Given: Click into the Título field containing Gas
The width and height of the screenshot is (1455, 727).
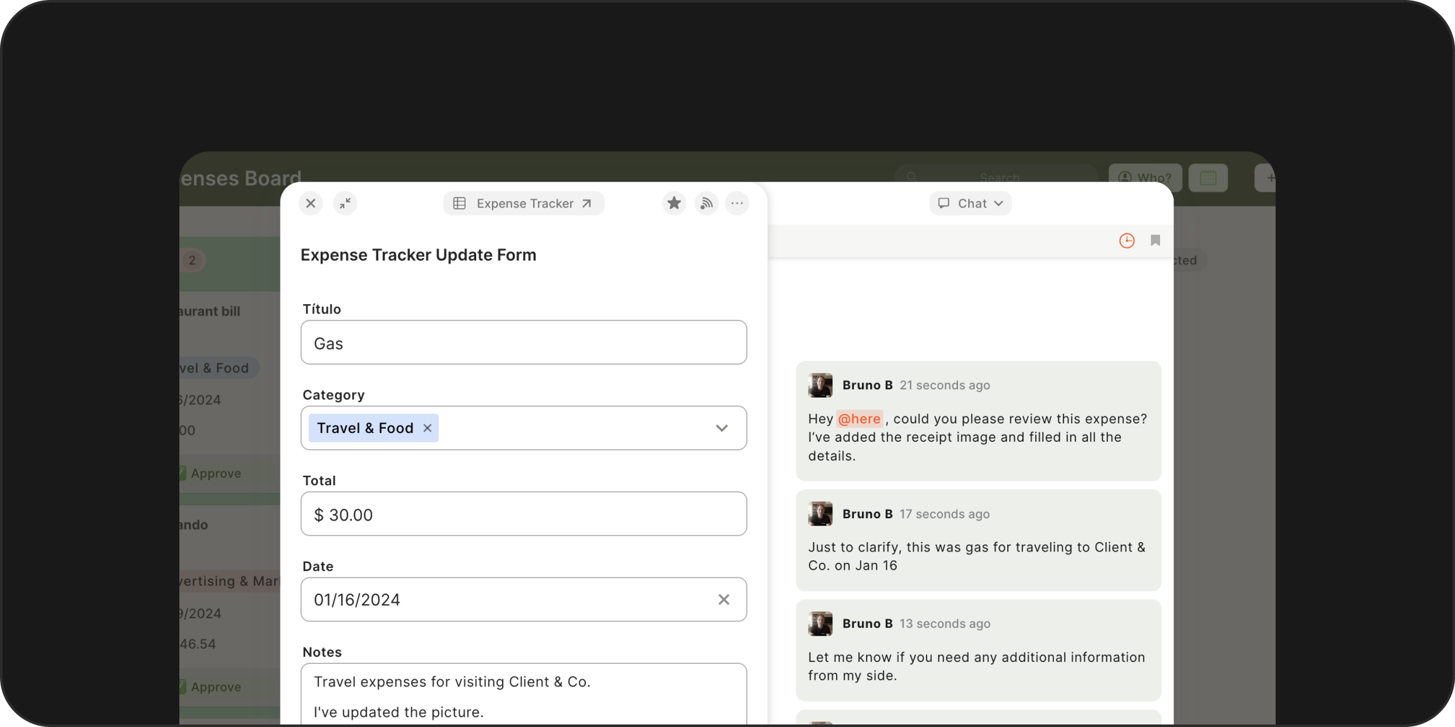Looking at the screenshot, I should coord(523,343).
